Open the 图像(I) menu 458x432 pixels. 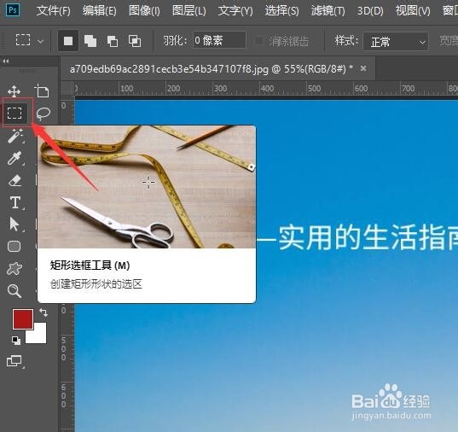coord(144,11)
